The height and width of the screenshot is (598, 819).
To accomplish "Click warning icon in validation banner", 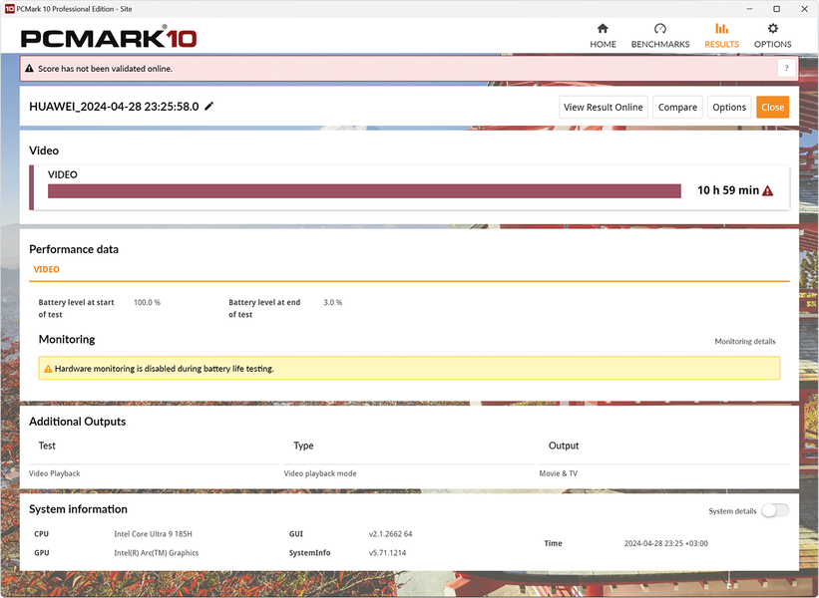I will [x=29, y=69].
